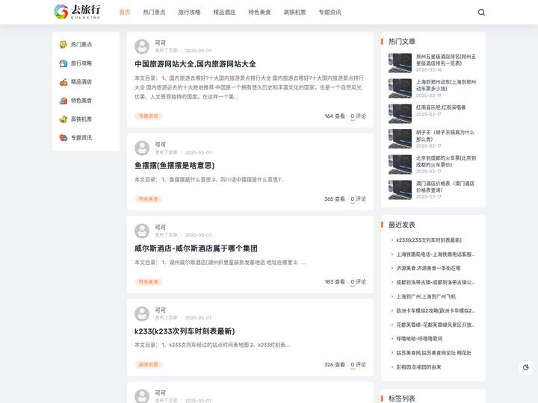This screenshot has height=403, width=538.
Task: Open recent post 欧洲卡车模拟2攻略
Action: coord(436,310)
